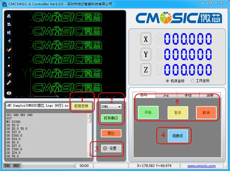Image resolution: width=230 pixels, height=171 pixels.
Task: Switch to the 自动 tab
Action: click(x=144, y=95)
